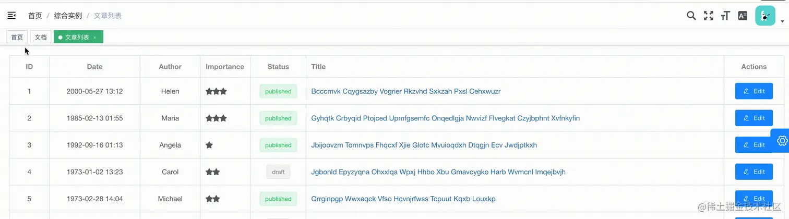
Task: Click 综合实例 in the breadcrumb
Action: click(x=68, y=16)
